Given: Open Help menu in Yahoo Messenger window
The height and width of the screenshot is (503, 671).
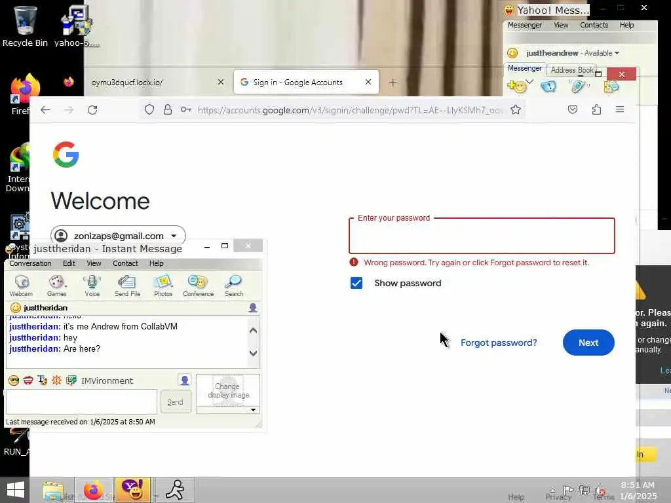Looking at the screenshot, I should [626, 25].
